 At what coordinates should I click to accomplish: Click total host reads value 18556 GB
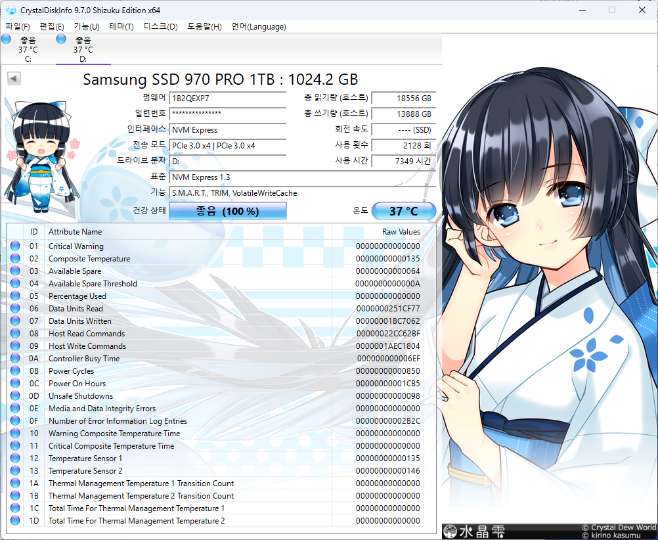[x=404, y=99]
